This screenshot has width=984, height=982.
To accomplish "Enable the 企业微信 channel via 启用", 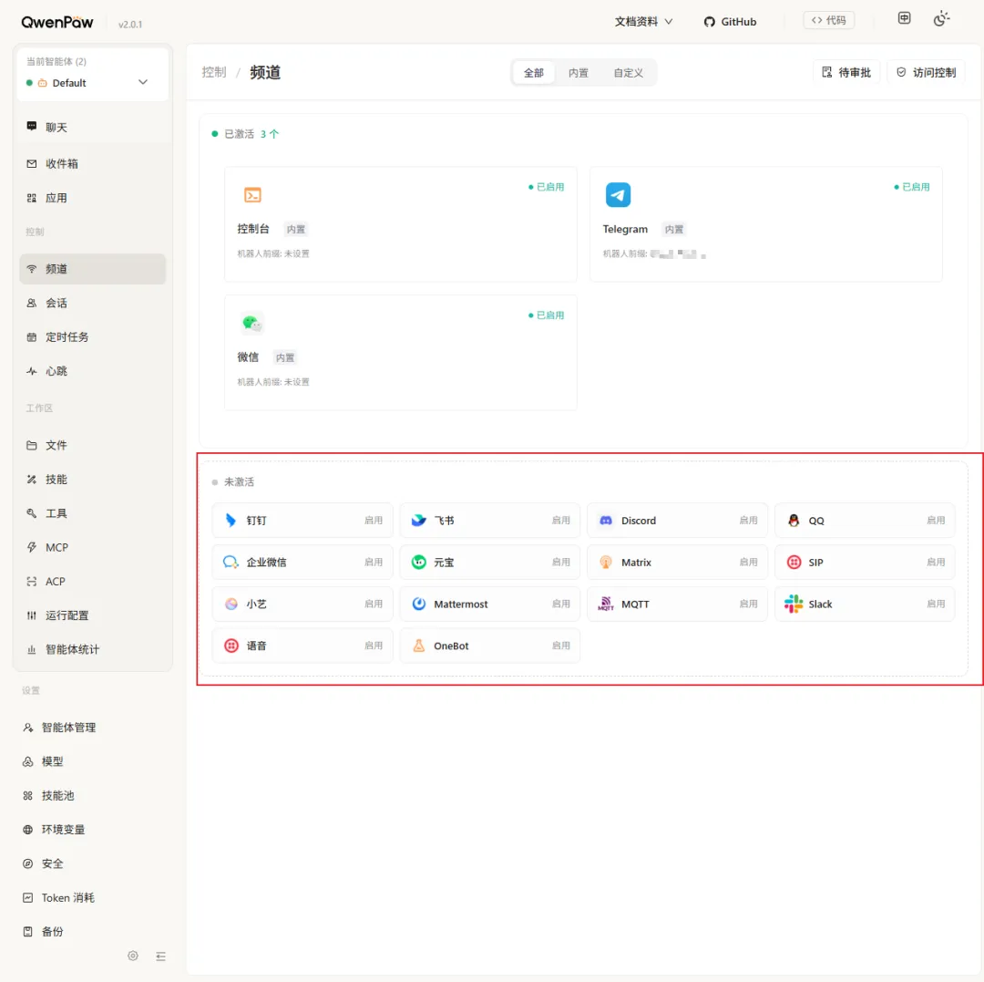I will point(374,562).
